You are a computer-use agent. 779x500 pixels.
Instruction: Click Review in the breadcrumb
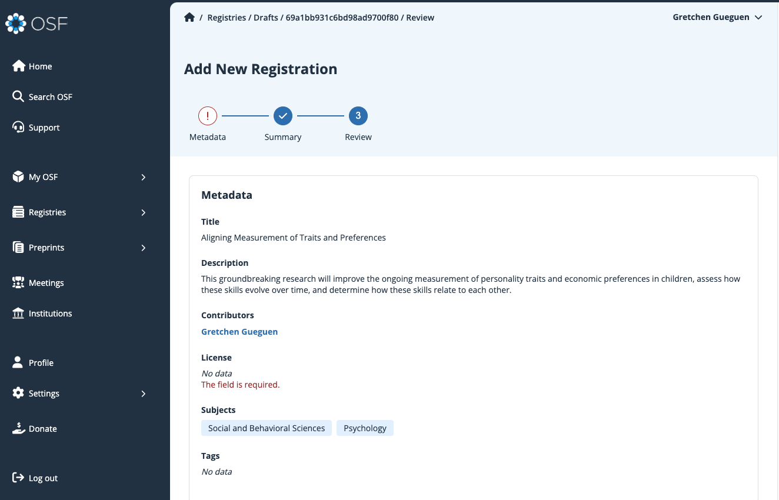[x=420, y=18]
